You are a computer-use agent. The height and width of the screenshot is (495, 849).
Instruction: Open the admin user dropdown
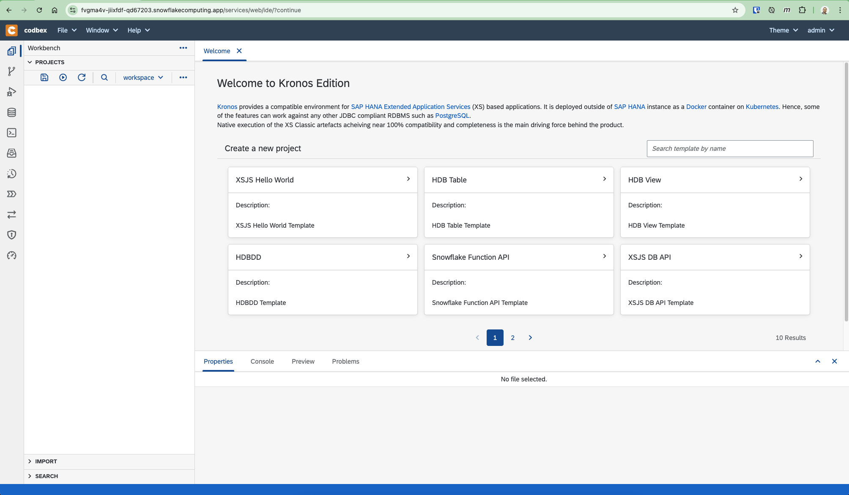point(821,30)
